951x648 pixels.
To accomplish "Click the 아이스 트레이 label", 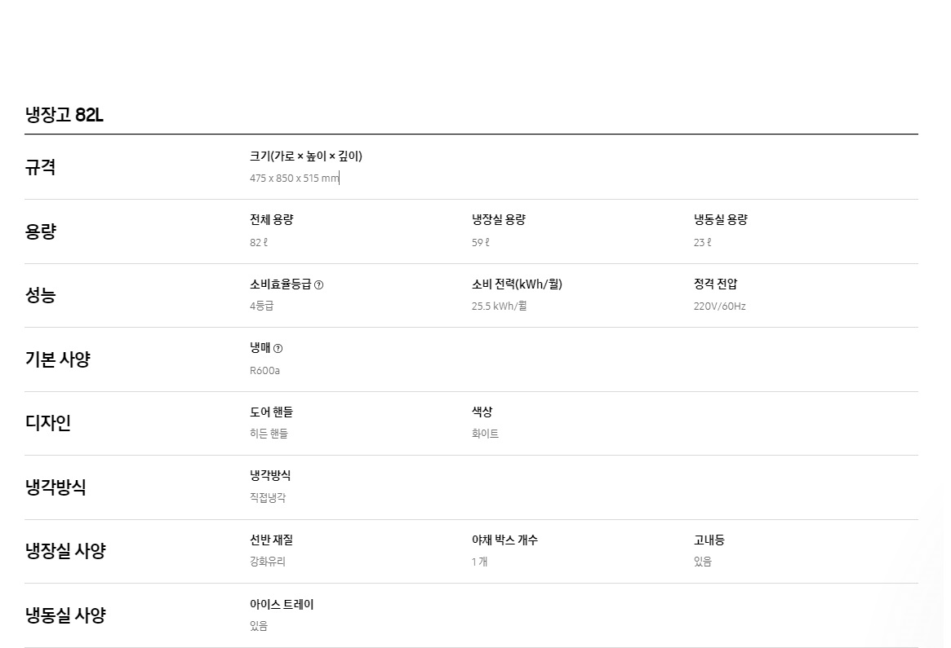I will click(x=282, y=604).
